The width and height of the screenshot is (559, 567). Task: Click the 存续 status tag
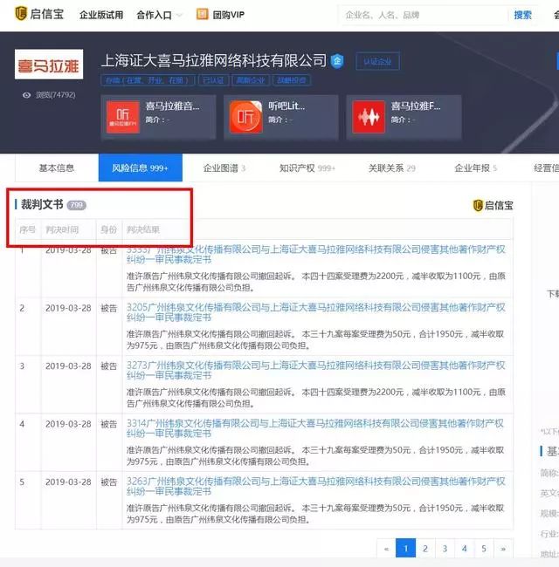click(x=148, y=80)
